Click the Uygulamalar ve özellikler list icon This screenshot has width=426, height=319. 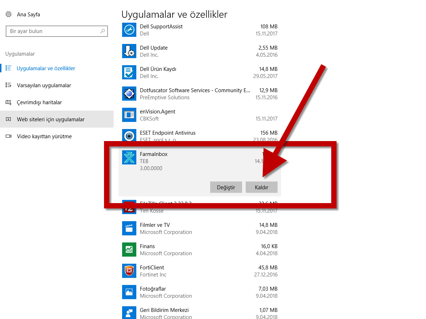[x=9, y=68]
